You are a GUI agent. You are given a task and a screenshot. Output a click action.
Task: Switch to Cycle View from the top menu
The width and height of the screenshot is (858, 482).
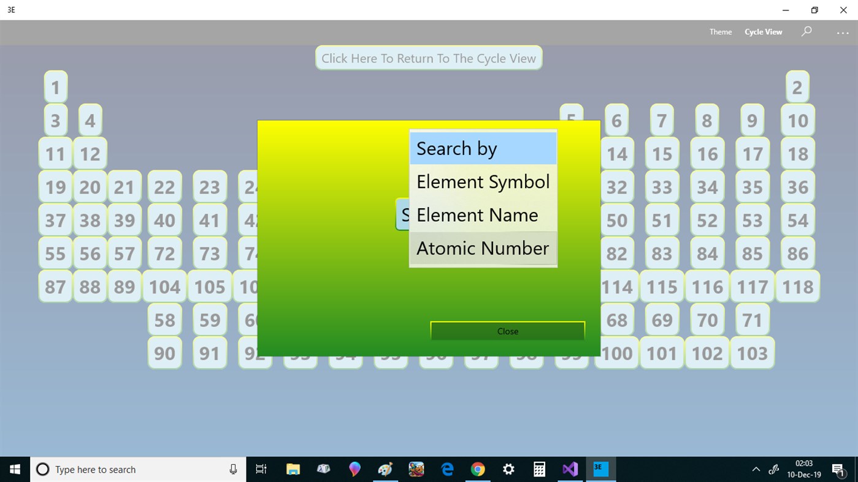point(763,31)
